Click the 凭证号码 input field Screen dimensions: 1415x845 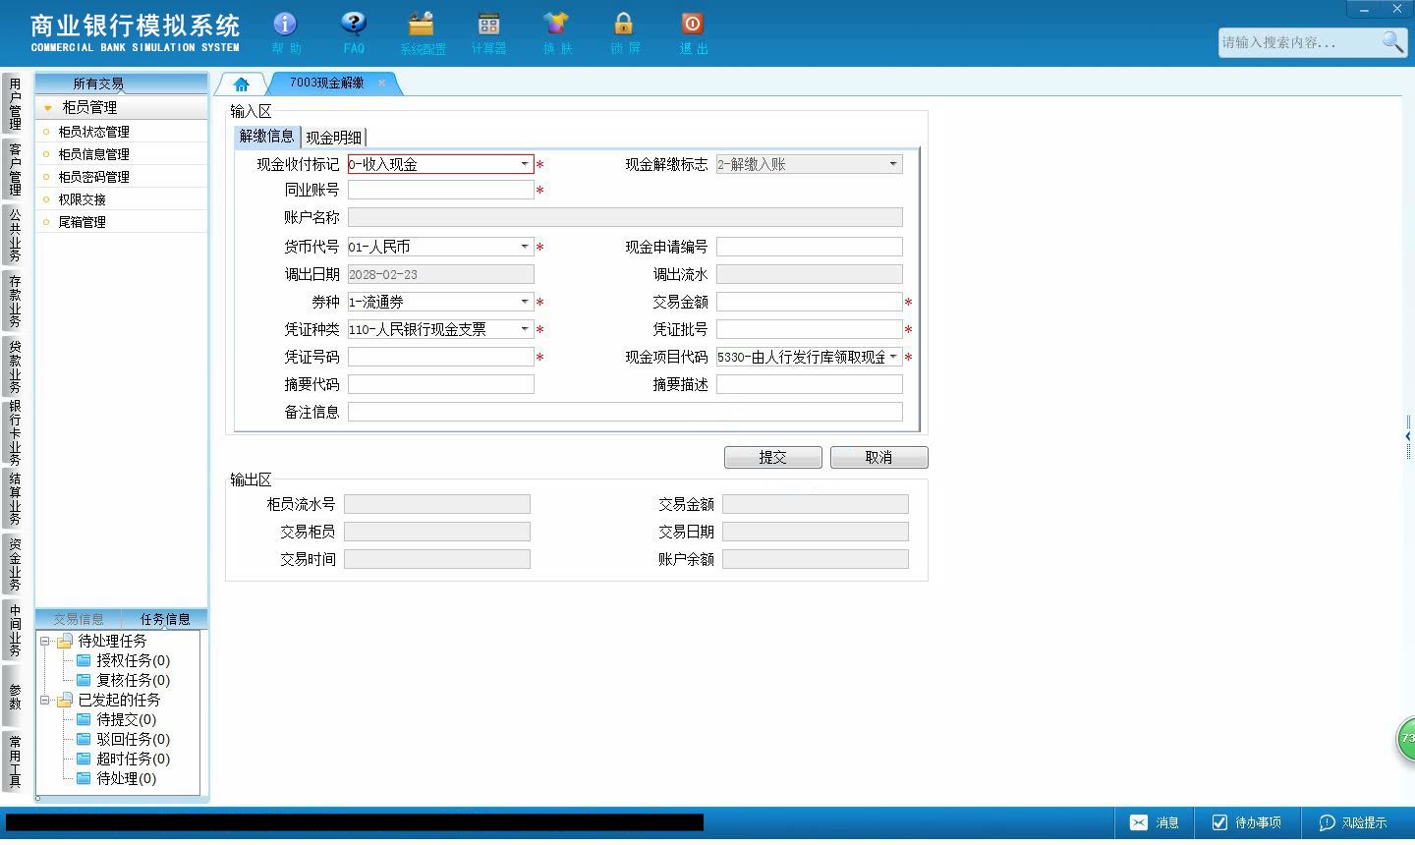440,357
